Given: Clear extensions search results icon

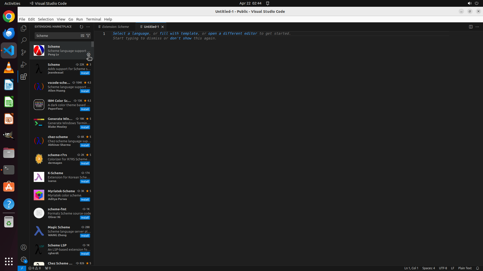Looking at the screenshot, I should (82, 36).
